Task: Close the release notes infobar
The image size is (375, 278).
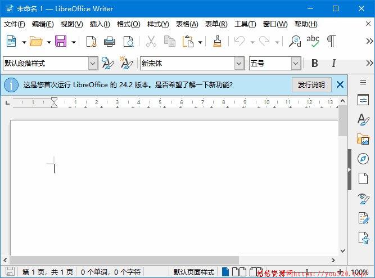Action: [x=340, y=84]
